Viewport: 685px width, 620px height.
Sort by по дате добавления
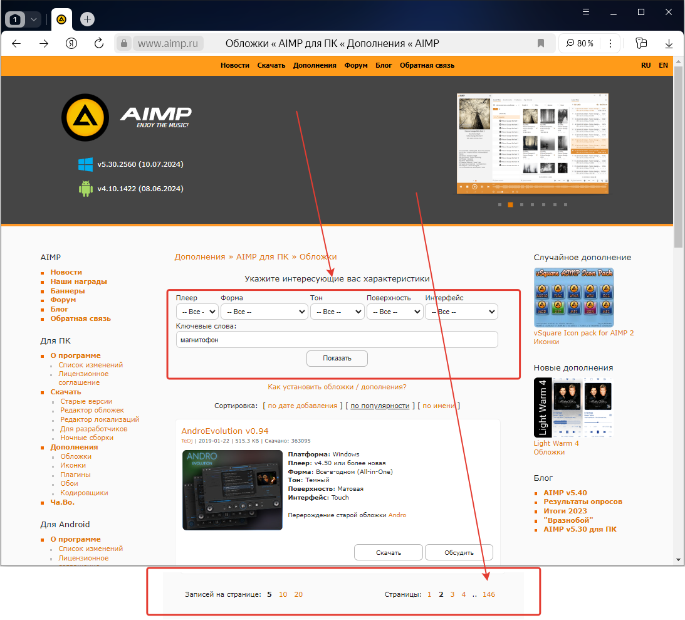pos(302,406)
